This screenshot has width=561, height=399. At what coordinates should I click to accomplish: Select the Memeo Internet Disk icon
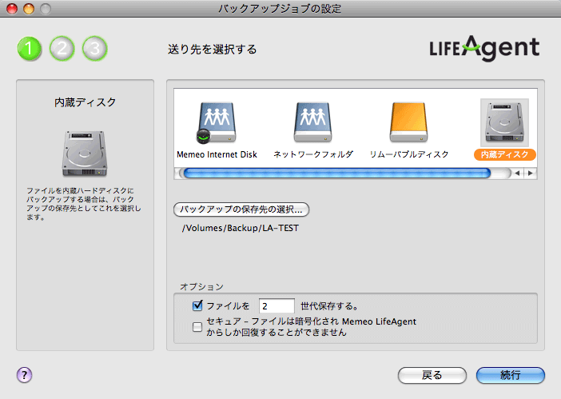tap(216, 123)
